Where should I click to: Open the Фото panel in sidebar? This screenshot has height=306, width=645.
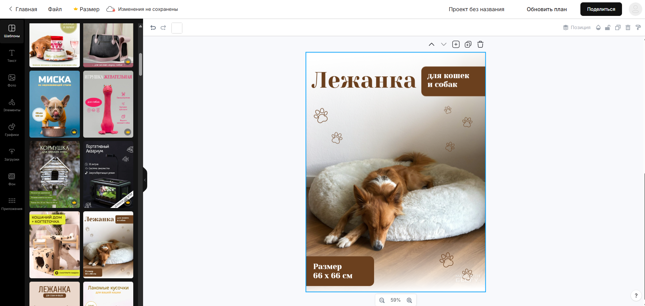[12, 80]
